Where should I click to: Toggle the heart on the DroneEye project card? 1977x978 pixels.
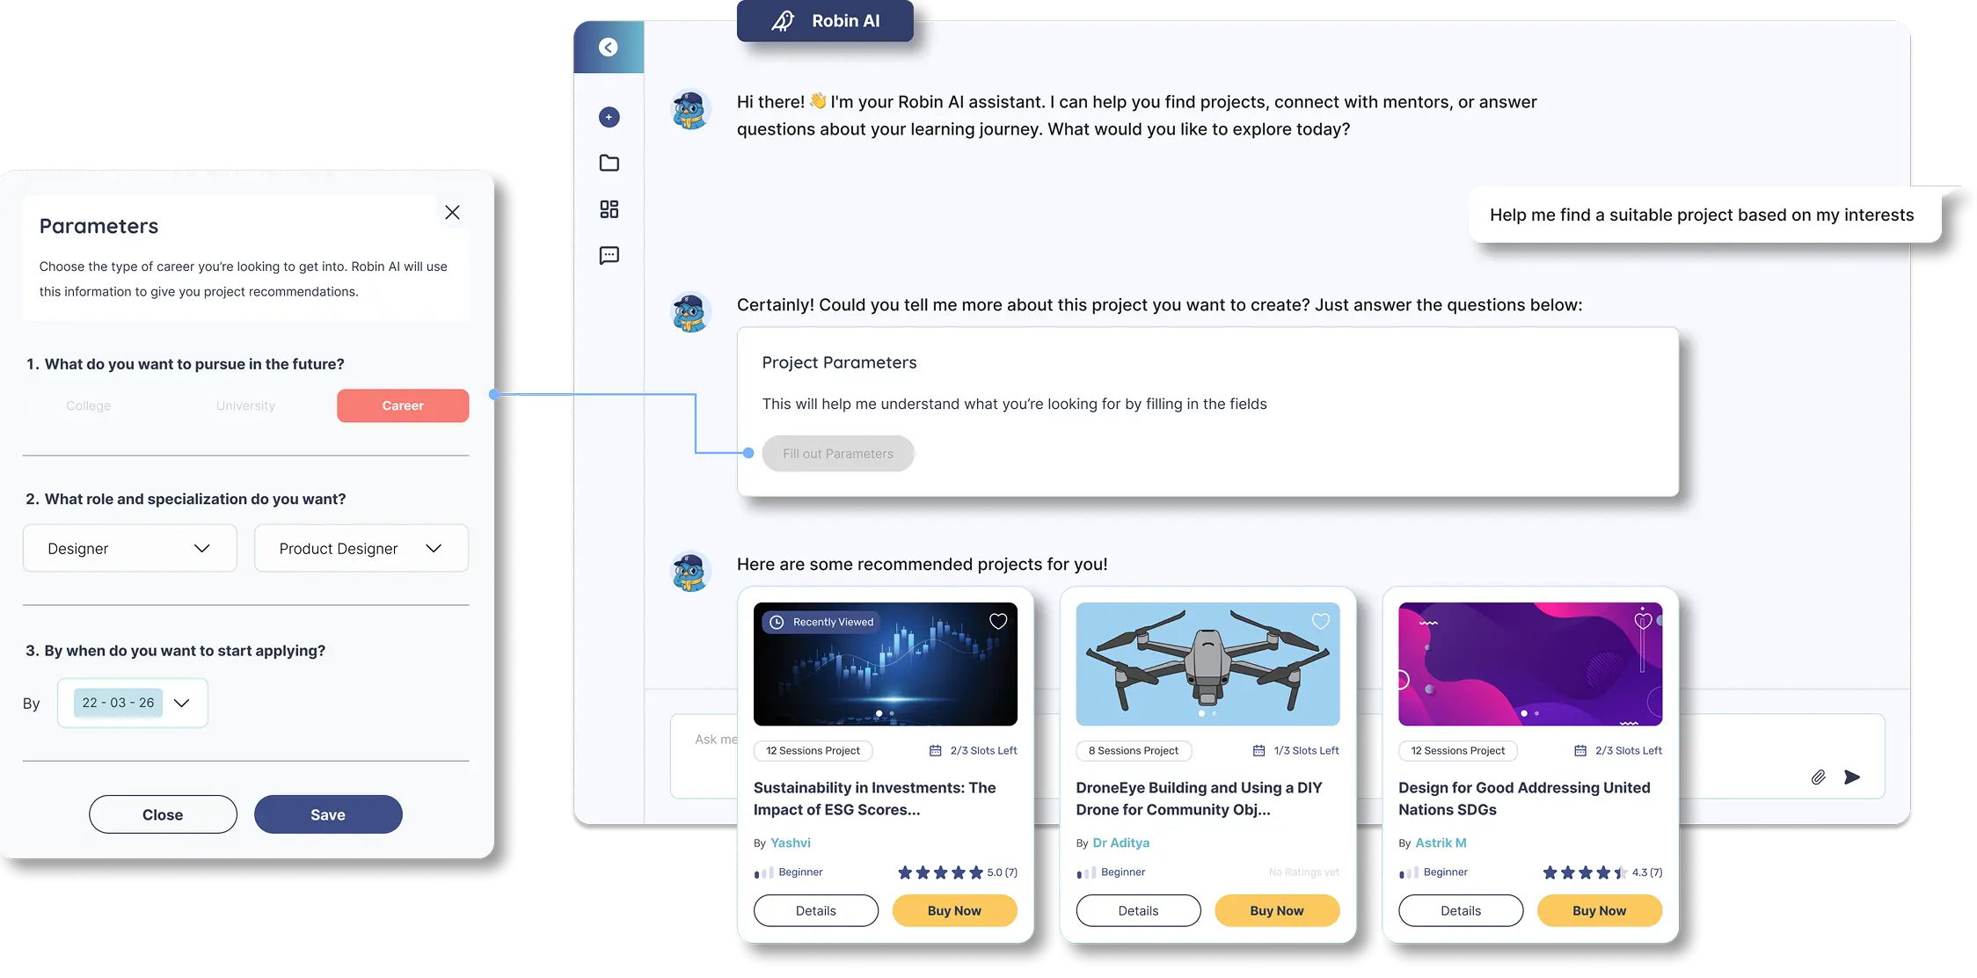click(x=1321, y=621)
